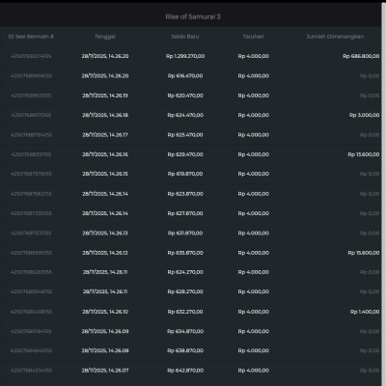The height and width of the screenshot is (386, 386).
Task: Click the 'Rise of Samurai 3' title
Action: click(193, 16)
